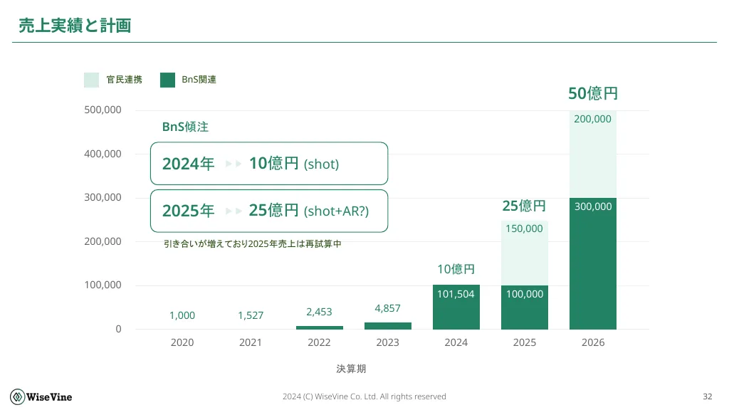Click the slide title 売上実績と計画

coord(75,25)
